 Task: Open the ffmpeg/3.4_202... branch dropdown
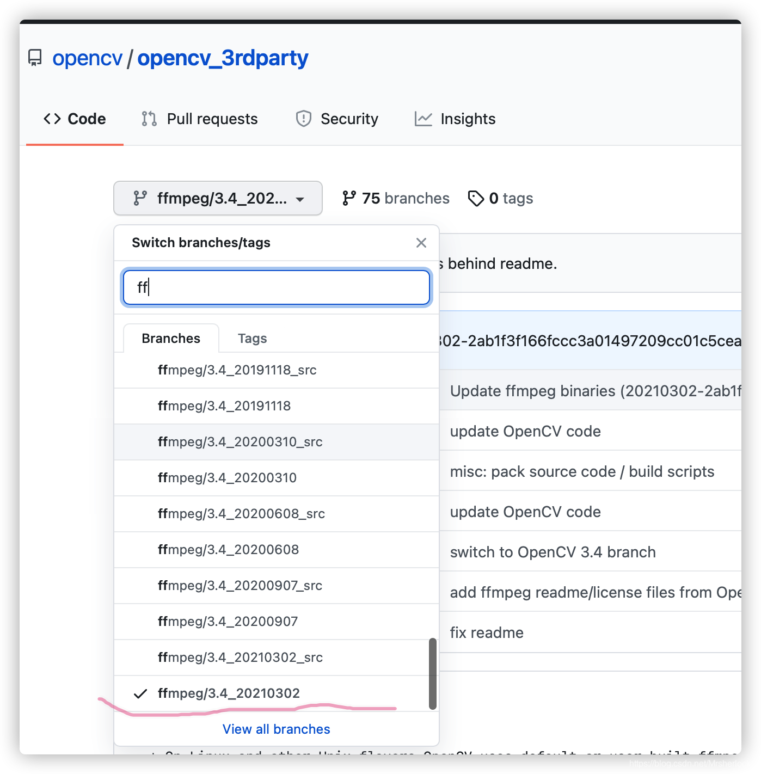pyautogui.click(x=218, y=198)
